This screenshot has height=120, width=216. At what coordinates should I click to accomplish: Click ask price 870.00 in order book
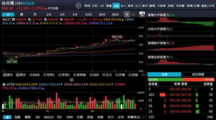pyautogui.click(x=186, y=112)
